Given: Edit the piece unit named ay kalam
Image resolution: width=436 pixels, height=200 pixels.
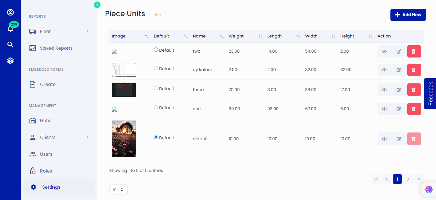Looking at the screenshot, I should tap(399, 70).
